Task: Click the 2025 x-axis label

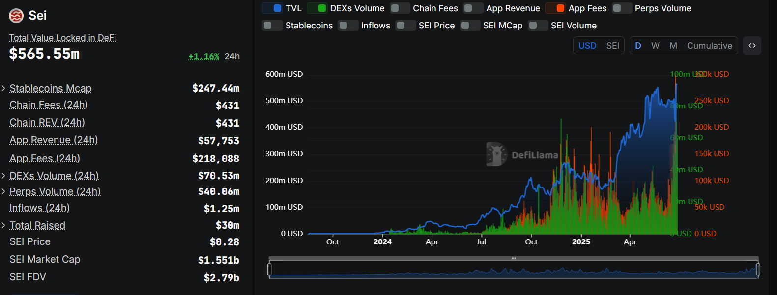Action: (581, 241)
